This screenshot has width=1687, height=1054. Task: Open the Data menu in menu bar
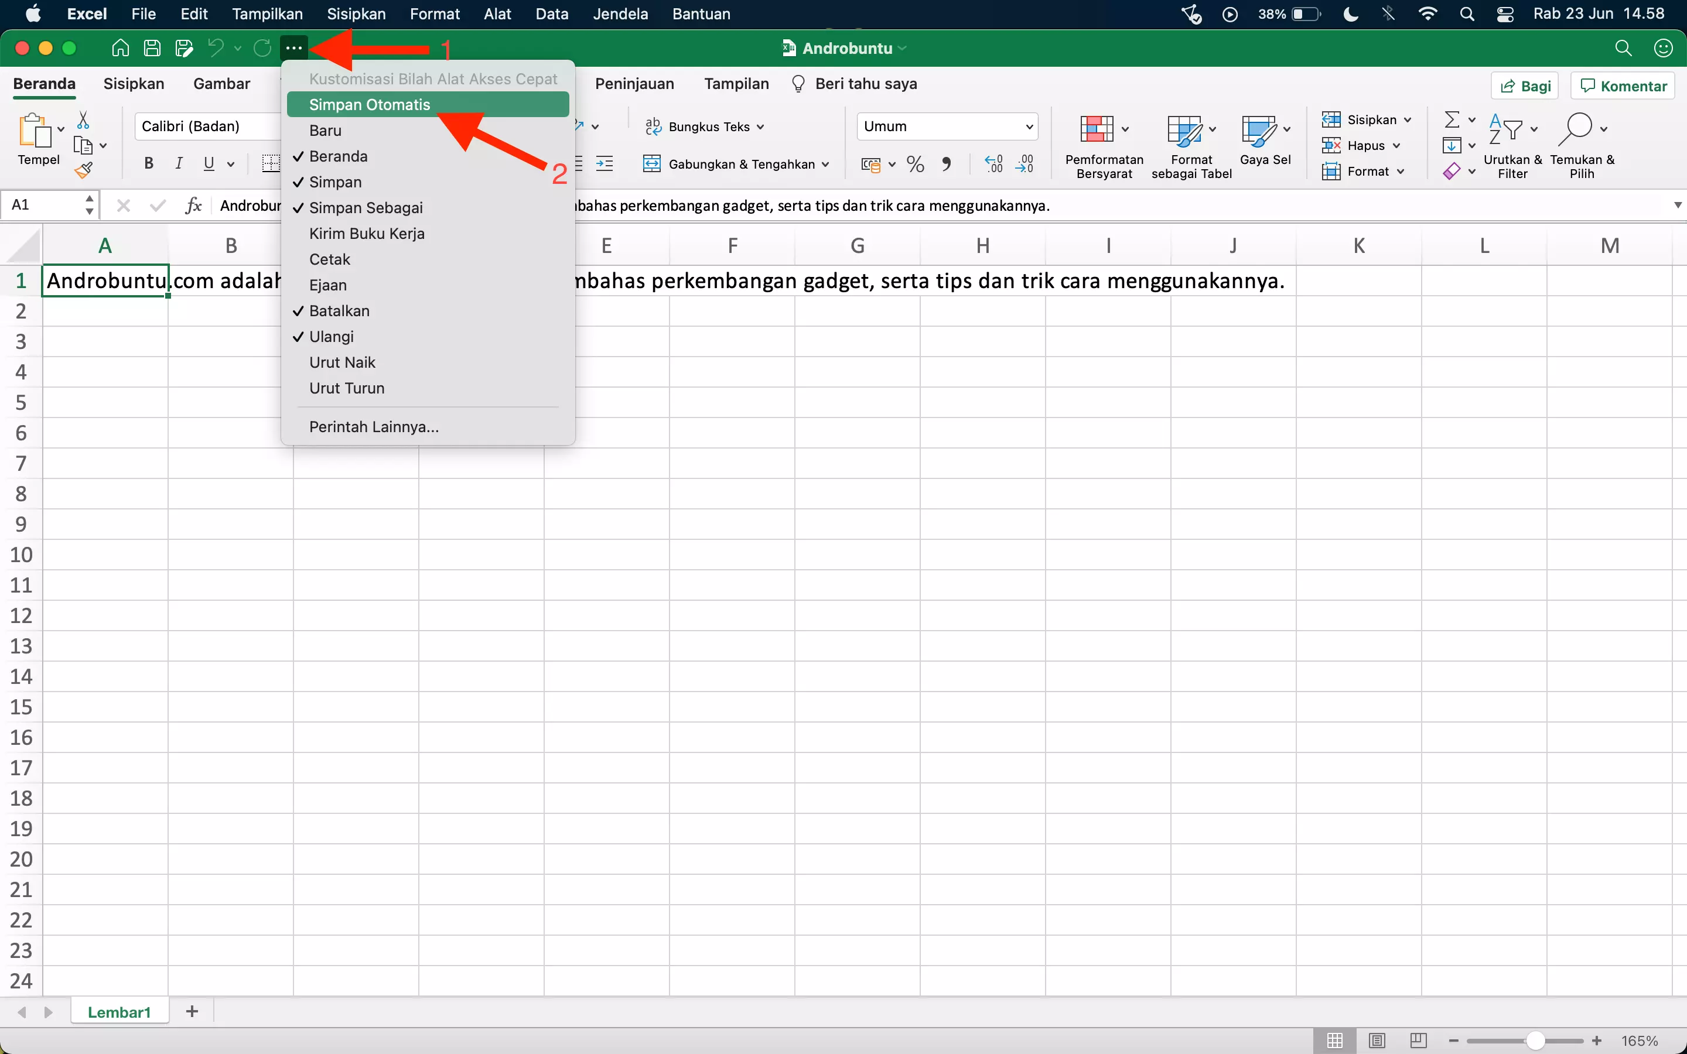pos(551,13)
